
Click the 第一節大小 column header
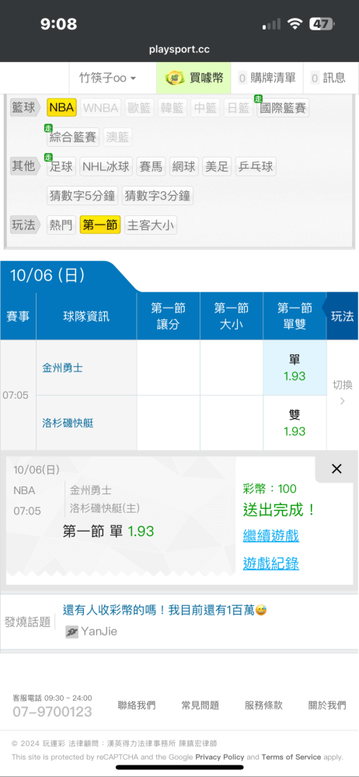(x=232, y=317)
